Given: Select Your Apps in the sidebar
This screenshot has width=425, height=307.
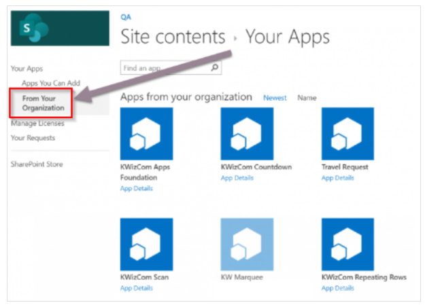Looking at the screenshot, I should pyautogui.click(x=27, y=69).
